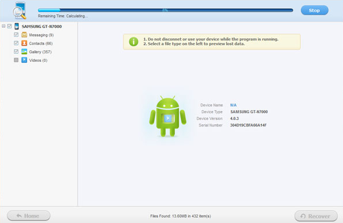Click the phone scan magnifier icon

[x=20, y=10]
